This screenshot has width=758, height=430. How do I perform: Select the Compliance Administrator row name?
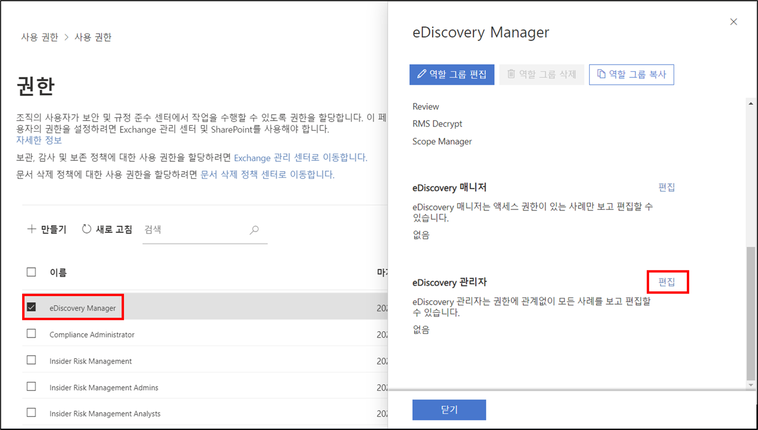tap(92, 335)
